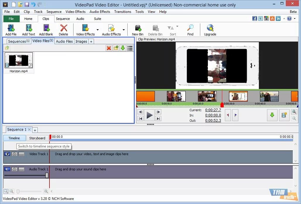Switch to Storyboard sequence style
301x204 pixels.
[37, 138]
